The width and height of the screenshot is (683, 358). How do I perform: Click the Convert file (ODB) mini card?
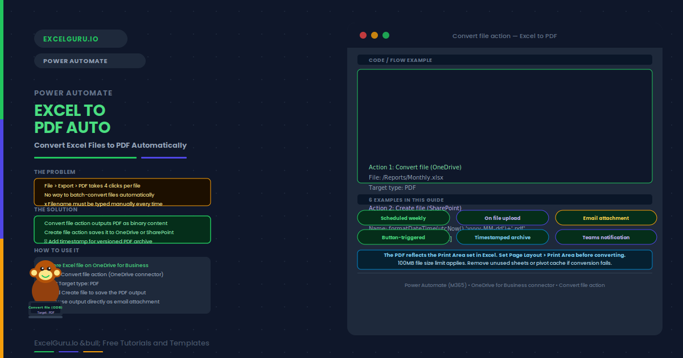pos(46,310)
